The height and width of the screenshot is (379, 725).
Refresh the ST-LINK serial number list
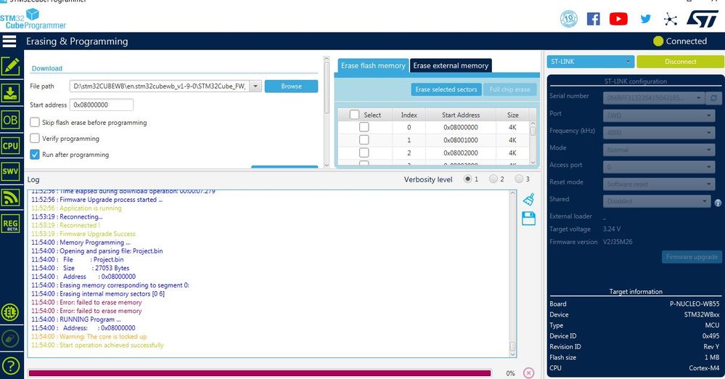pos(714,98)
